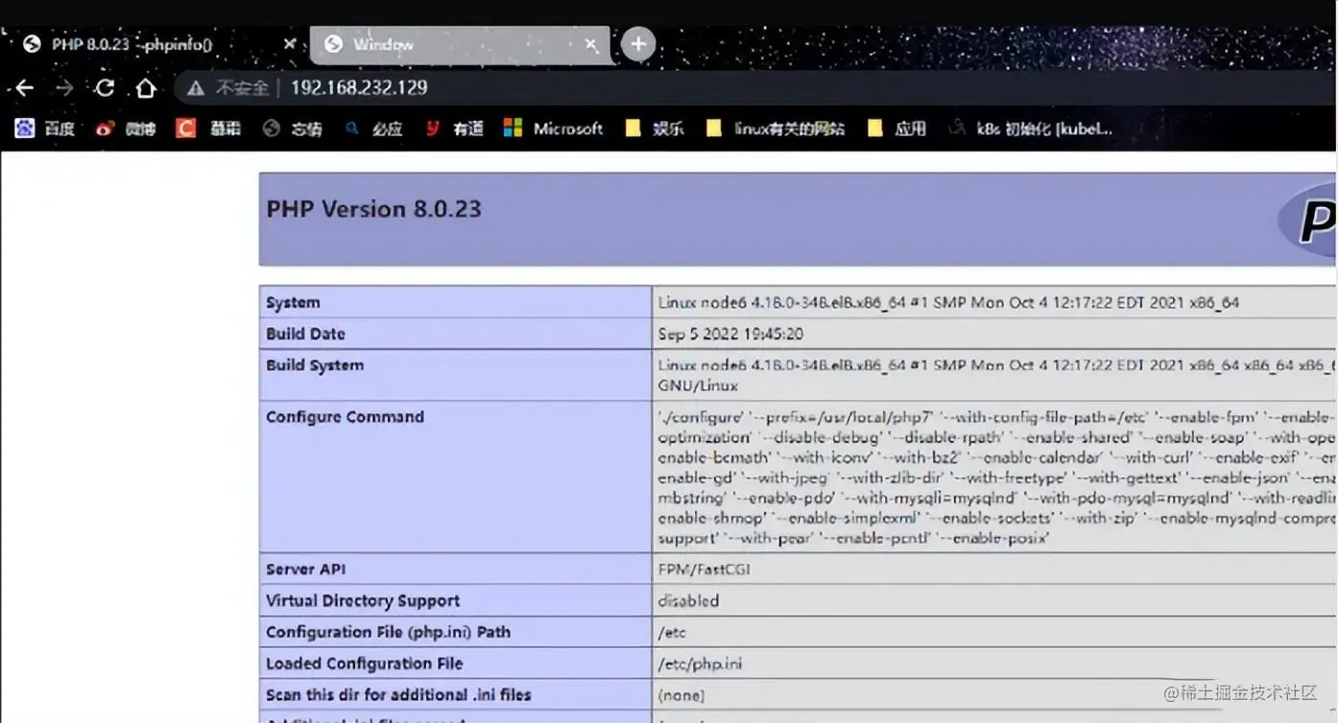Open the 有道 bookmark

click(454, 128)
